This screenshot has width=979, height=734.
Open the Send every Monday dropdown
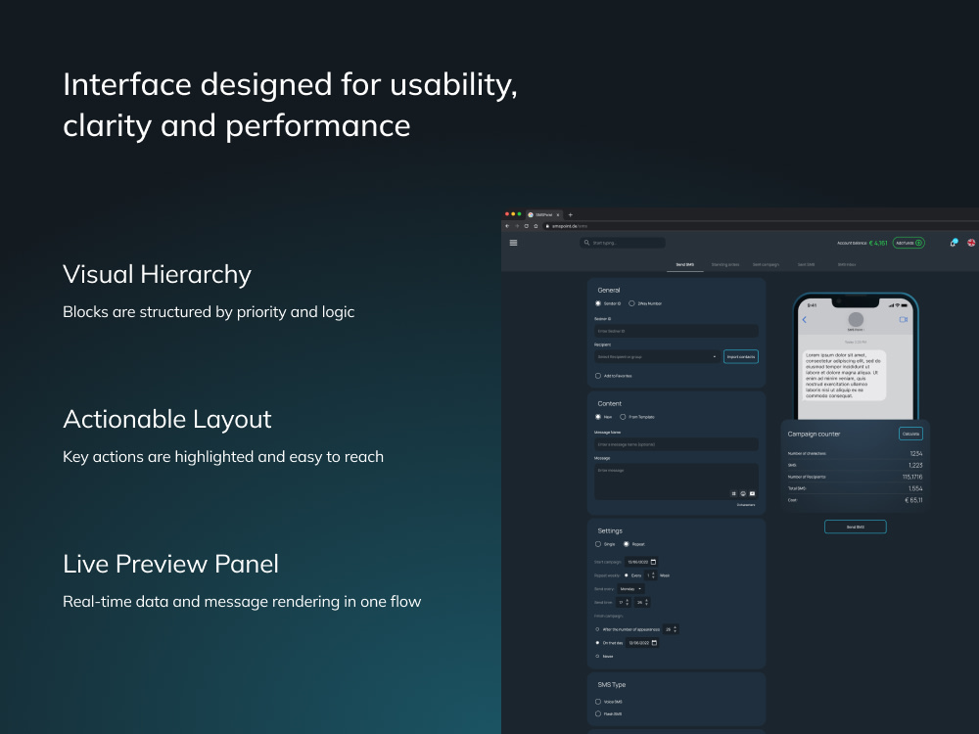click(630, 588)
